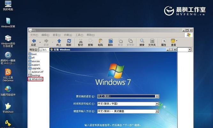Click the Cut (剪切) toolbar icon
The height and width of the screenshot is (128, 213).
pos(80,42)
